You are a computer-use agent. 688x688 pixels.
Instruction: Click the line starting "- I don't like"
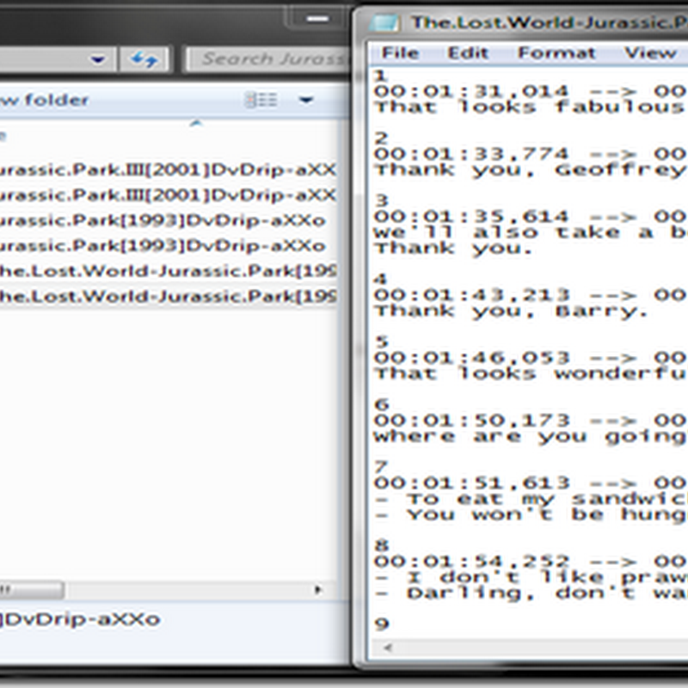click(x=530, y=578)
